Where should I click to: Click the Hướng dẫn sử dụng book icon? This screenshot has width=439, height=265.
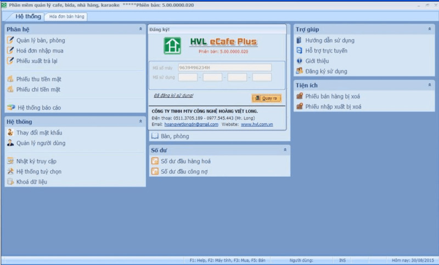299,40
